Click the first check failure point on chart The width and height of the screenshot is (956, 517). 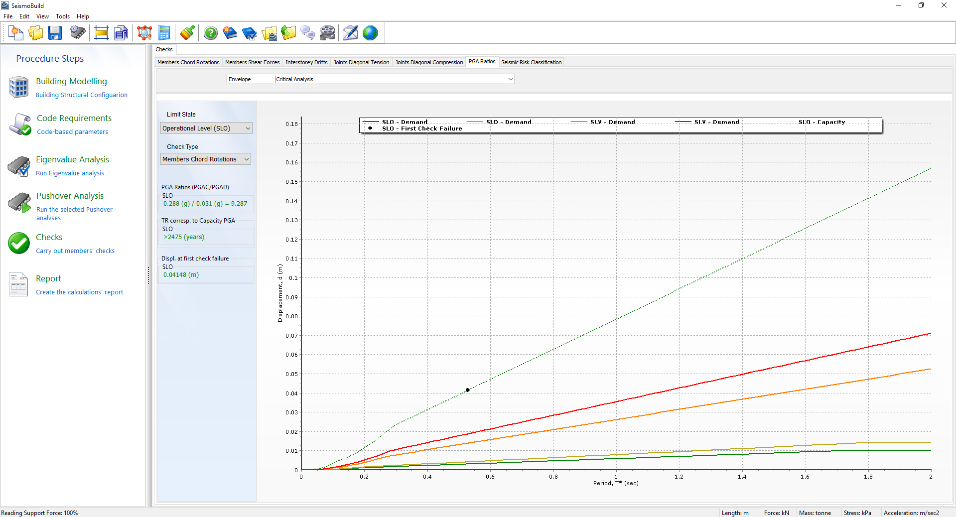pyautogui.click(x=468, y=390)
